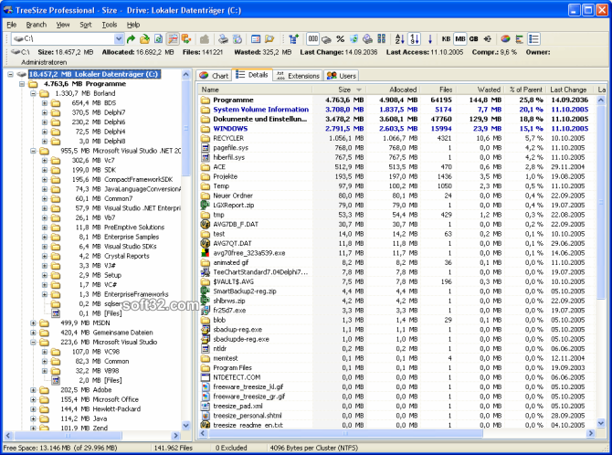Viewport: 612px width, 455px height.
Task: Click the avg70free_323a539.exe icon
Action: [x=206, y=253]
